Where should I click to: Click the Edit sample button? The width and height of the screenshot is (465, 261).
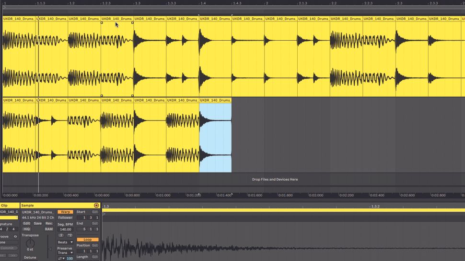[x=27, y=223]
